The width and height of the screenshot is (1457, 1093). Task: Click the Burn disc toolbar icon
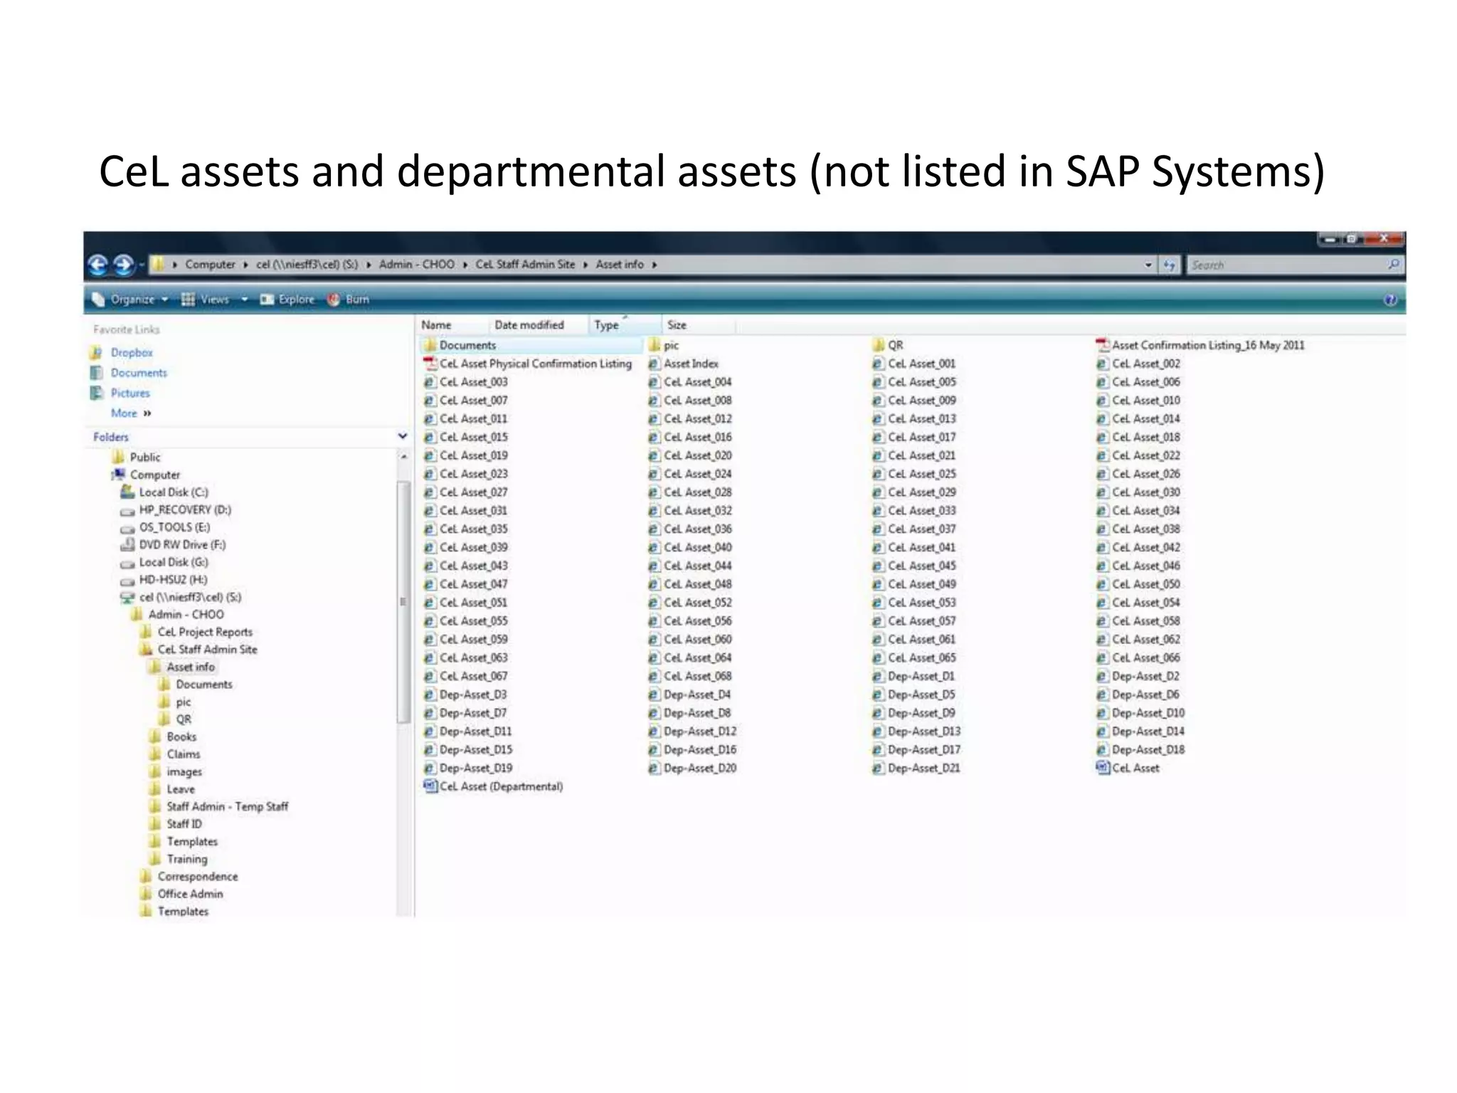coord(333,300)
